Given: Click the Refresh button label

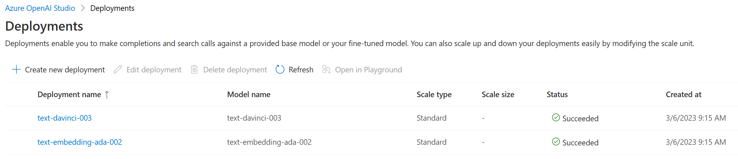Looking at the screenshot, I should coord(301,70).
